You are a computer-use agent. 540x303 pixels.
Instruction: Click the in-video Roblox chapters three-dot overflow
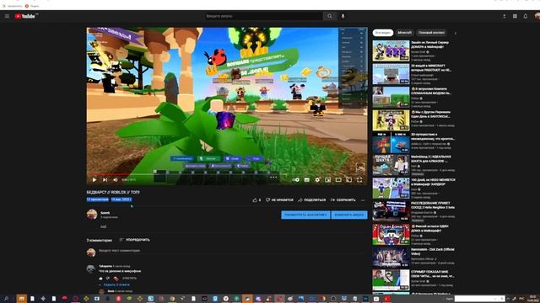[x=273, y=178]
